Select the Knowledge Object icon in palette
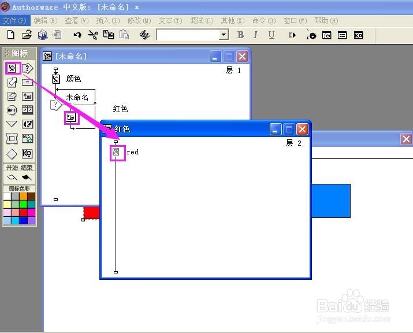Screen dimensions: 413x333 [x=27, y=154]
